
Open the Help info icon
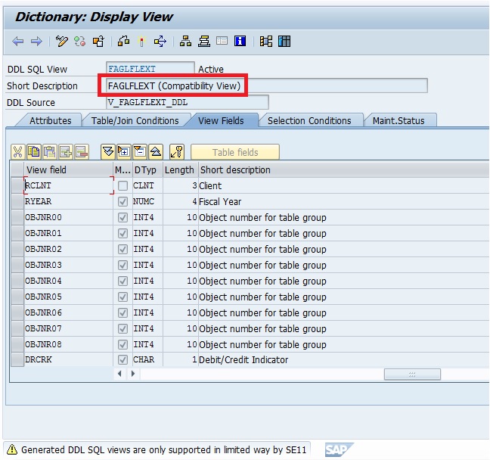tap(240, 41)
